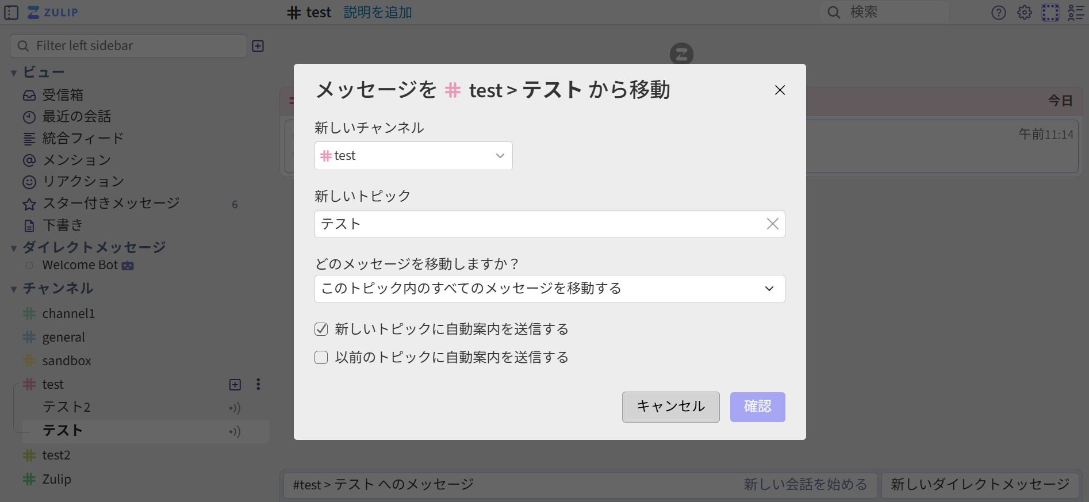Viewport: 1089px width, 502px height.
Task: Enable 以前のトピックに自動案内を送信する checkbox
Action: coord(321,358)
